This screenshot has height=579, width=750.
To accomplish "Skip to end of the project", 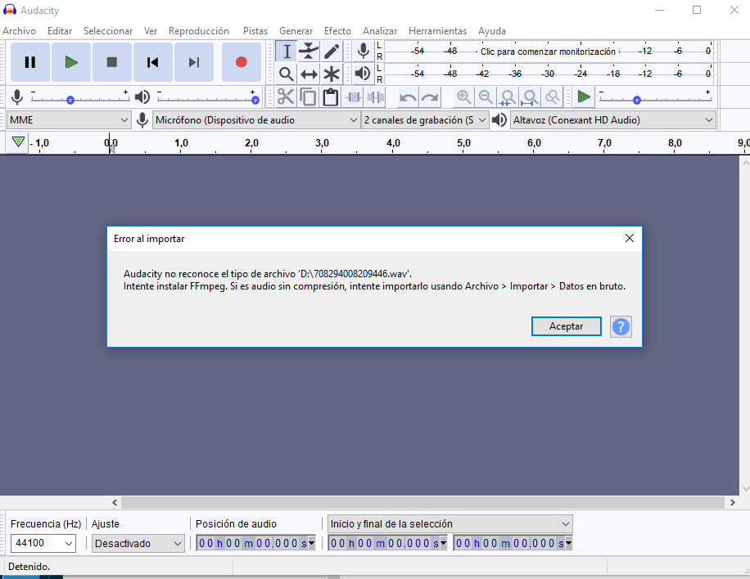I will pyautogui.click(x=194, y=62).
